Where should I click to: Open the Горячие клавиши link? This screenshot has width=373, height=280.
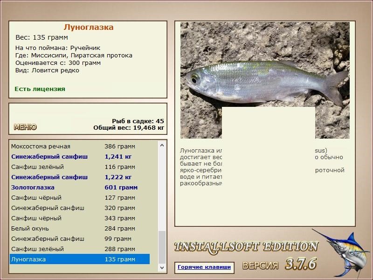tap(204, 267)
